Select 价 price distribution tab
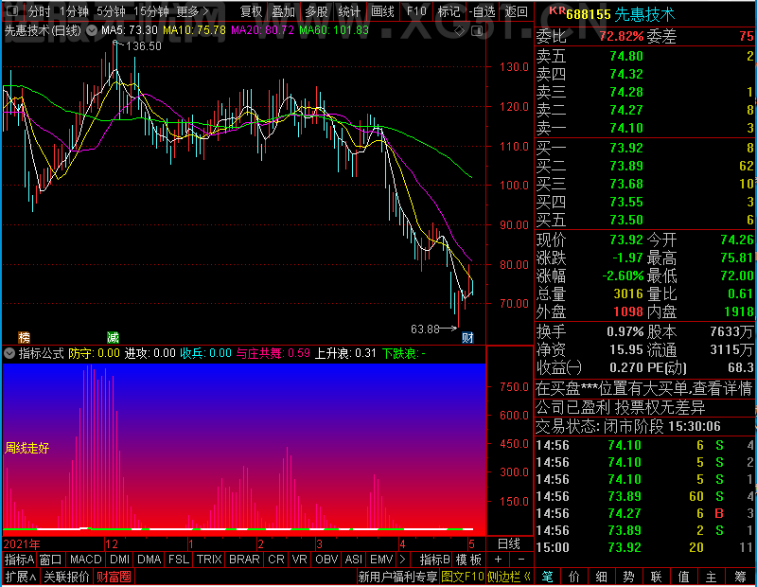This screenshot has height=587, width=757. click(x=574, y=577)
